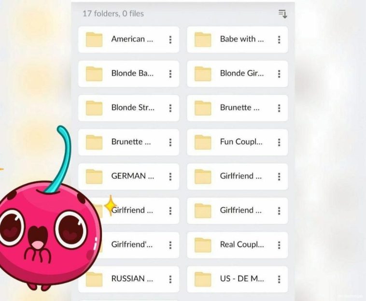366x301 pixels.
Task: Open three-dot menu for RUSSIAN folder
Action: pos(170,279)
